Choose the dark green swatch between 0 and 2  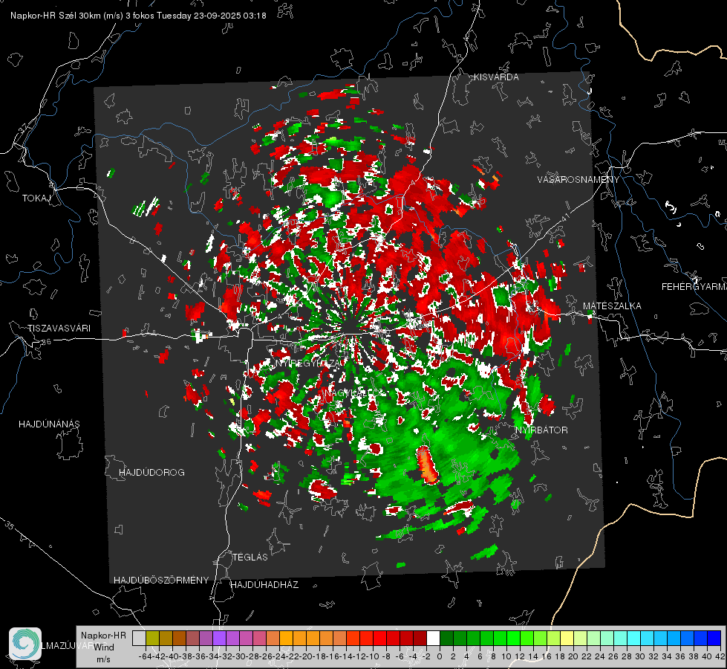click(x=446, y=638)
